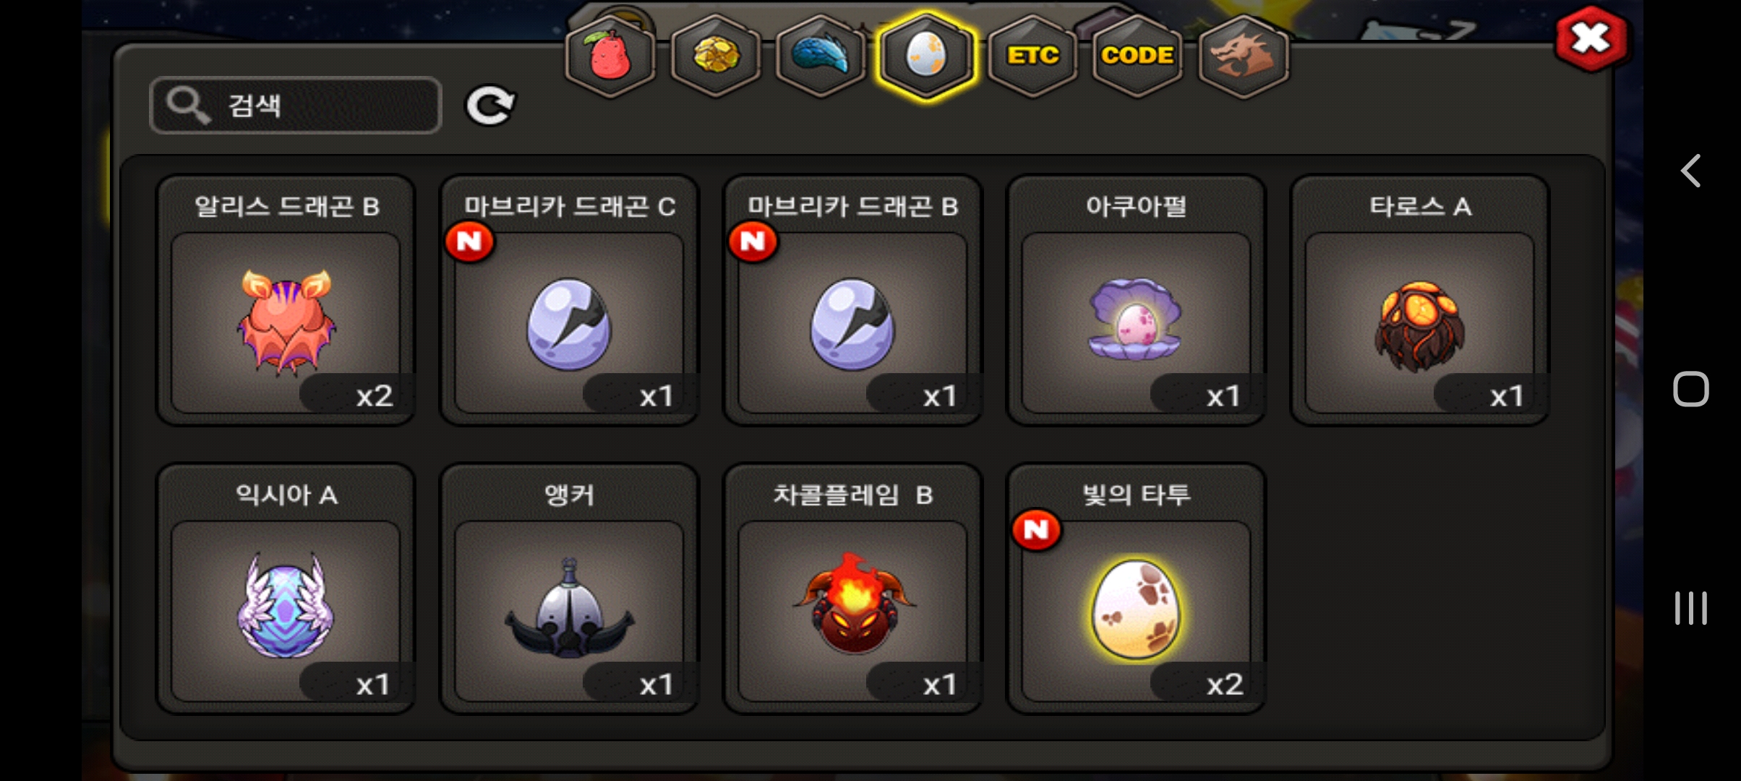Pick the 아쿠아펄 clam shell egg

click(1136, 301)
